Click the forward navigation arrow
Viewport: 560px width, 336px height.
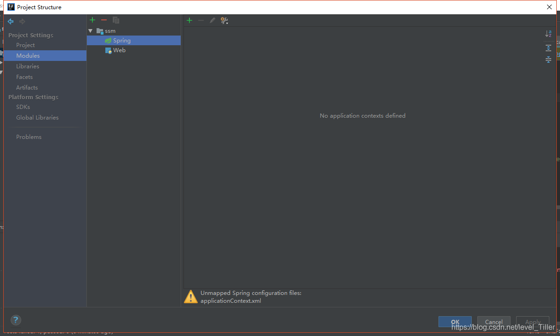click(x=22, y=21)
